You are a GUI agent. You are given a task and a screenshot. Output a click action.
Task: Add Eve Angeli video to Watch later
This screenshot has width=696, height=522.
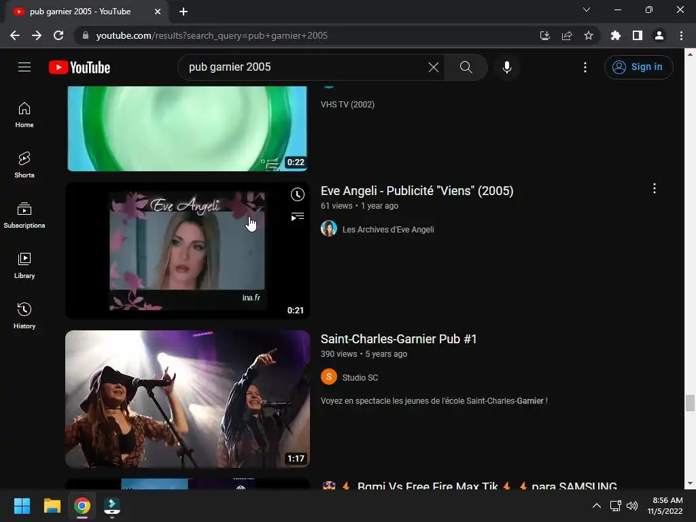point(298,194)
